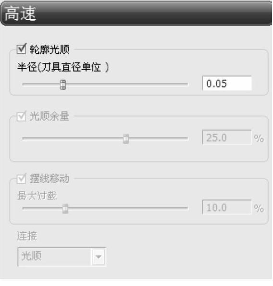Click the 光顺余量 slider track right of the handle
Screen dimensions: 273x286
coord(158,138)
